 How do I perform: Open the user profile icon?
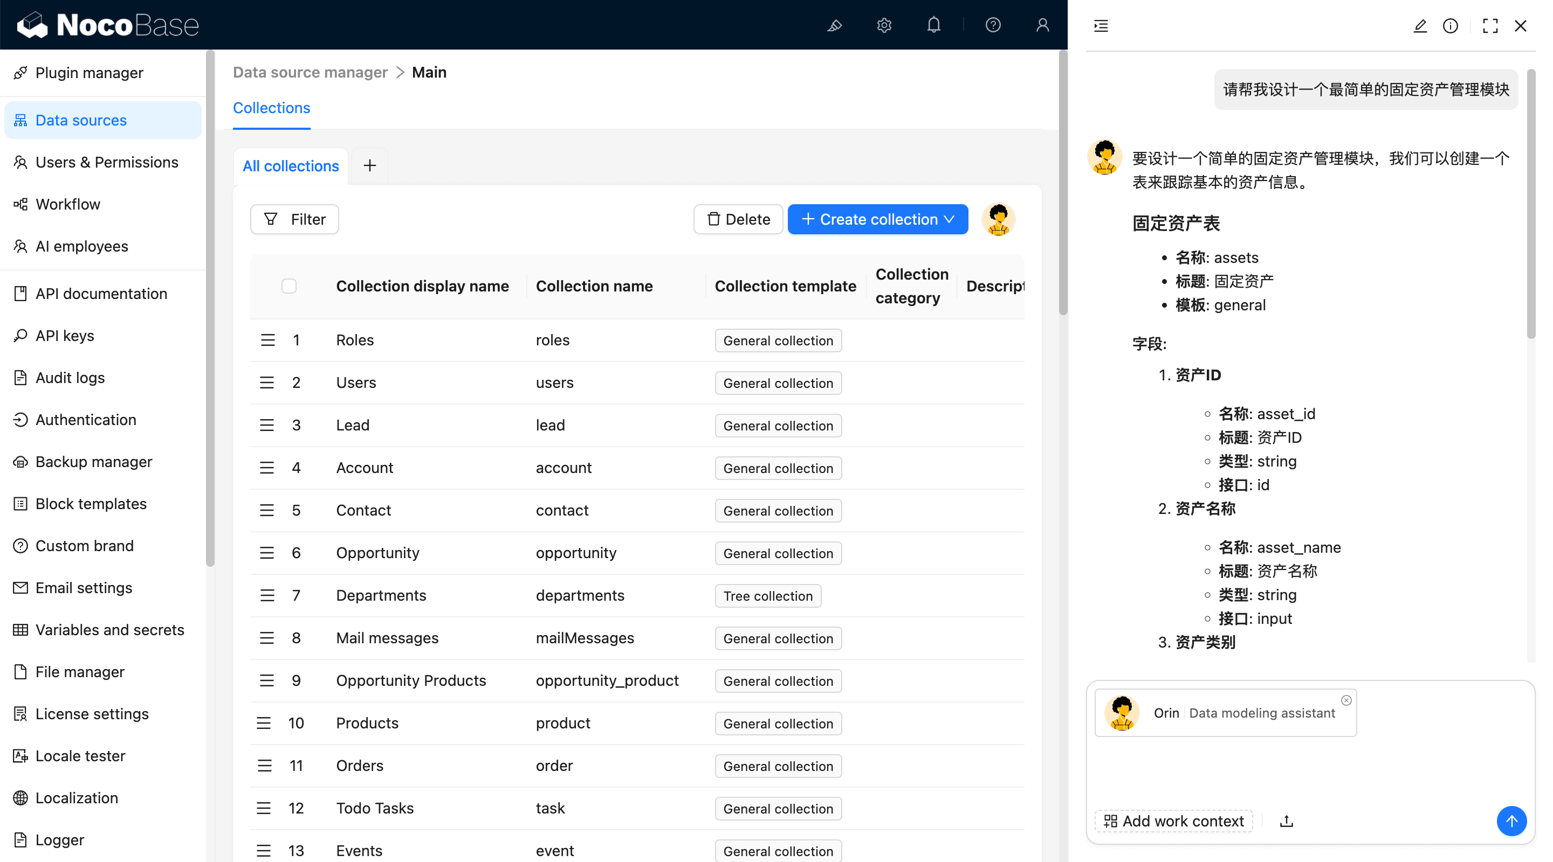click(1042, 25)
